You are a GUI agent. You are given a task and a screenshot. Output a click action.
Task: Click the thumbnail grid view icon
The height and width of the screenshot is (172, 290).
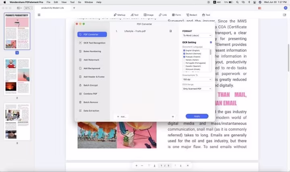pyautogui.click(x=39, y=15)
